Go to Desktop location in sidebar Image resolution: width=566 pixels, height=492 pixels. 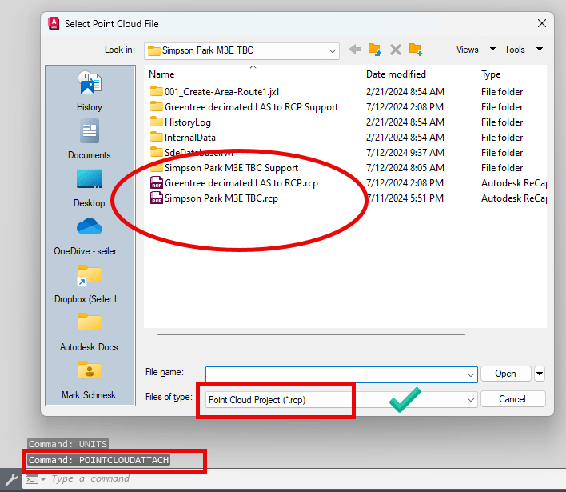[x=90, y=188]
